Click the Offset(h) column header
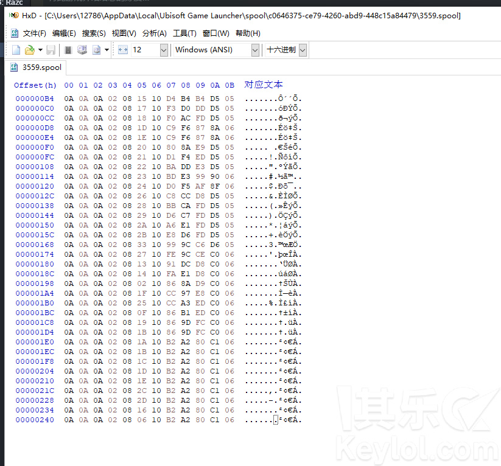The image size is (501, 466). pos(35,85)
